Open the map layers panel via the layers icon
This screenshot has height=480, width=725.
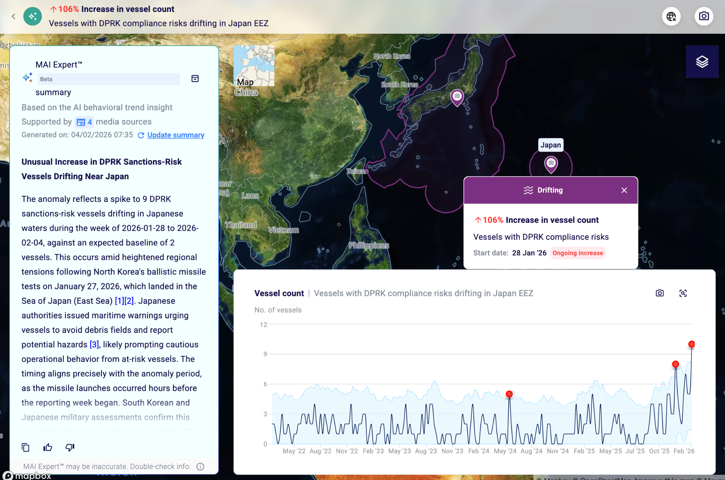pyautogui.click(x=702, y=61)
